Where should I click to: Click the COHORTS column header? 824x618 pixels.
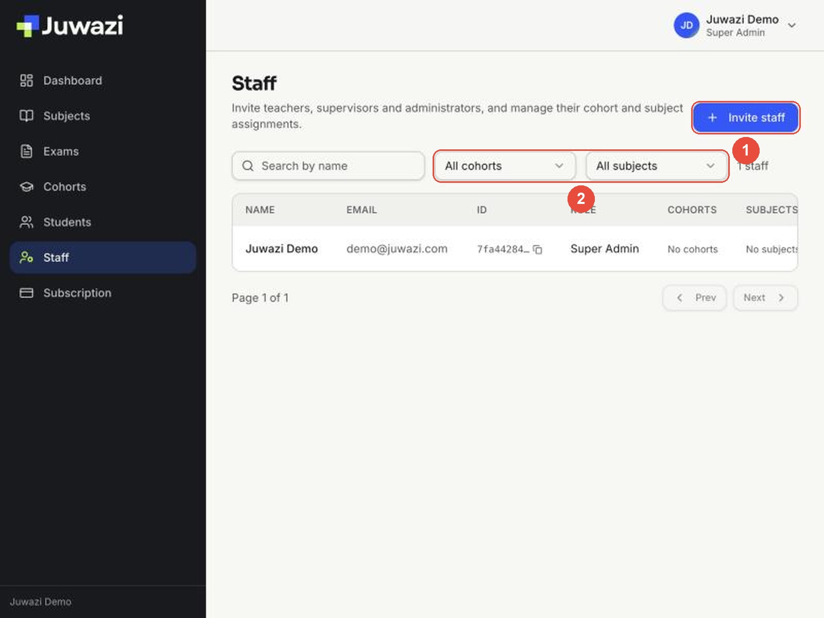(x=692, y=210)
